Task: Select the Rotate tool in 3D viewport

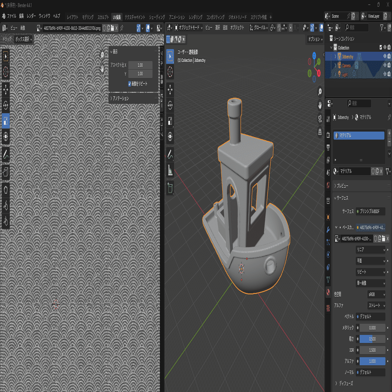Action: point(170,105)
